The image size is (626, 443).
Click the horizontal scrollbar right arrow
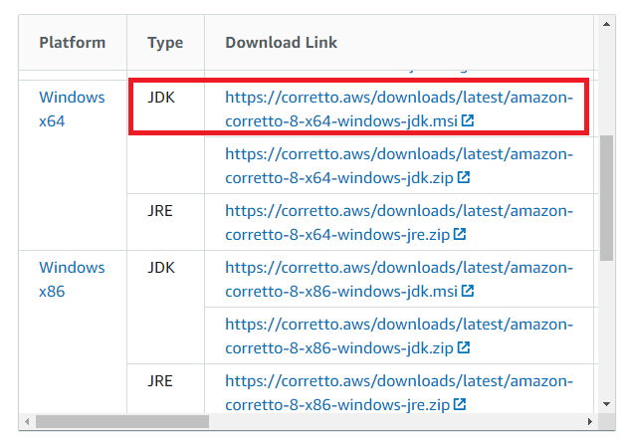point(590,421)
